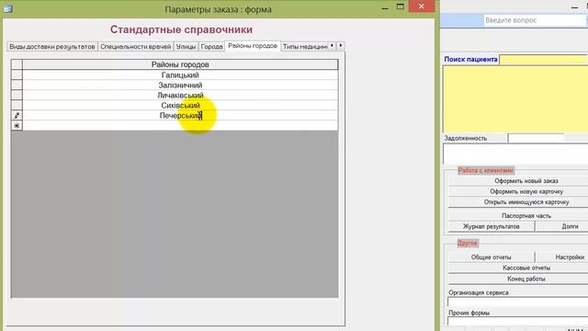Focus the Введите вопрос search box
The image size is (588, 331).
click(535, 20)
